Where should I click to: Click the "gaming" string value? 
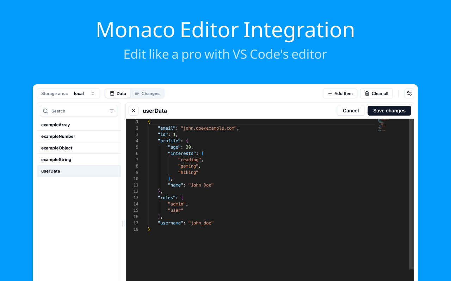(188, 166)
